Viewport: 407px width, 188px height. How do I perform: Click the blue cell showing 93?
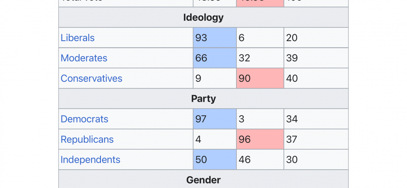click(x=214, y=38)
